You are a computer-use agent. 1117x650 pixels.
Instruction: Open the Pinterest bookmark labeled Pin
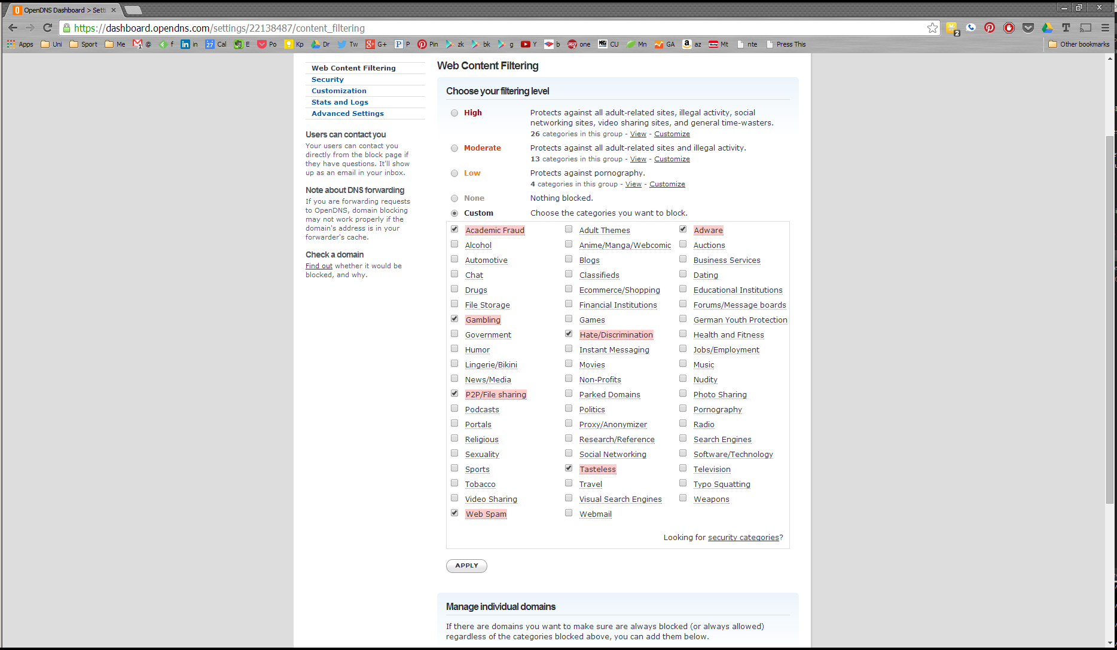pyautogui.click(x=428, y=44)
